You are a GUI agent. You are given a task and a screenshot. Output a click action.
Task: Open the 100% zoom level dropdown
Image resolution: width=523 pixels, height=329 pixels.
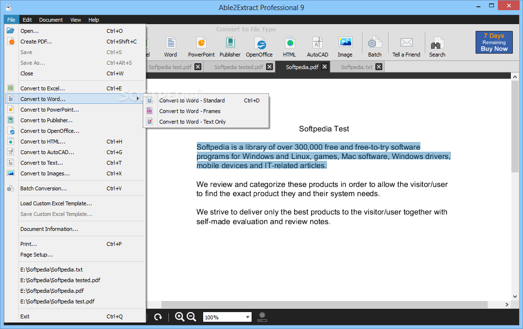click(x=248, y=317)
